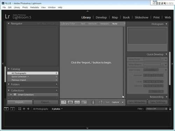Click the Clarity adjustment buttons

click(153, 81)
